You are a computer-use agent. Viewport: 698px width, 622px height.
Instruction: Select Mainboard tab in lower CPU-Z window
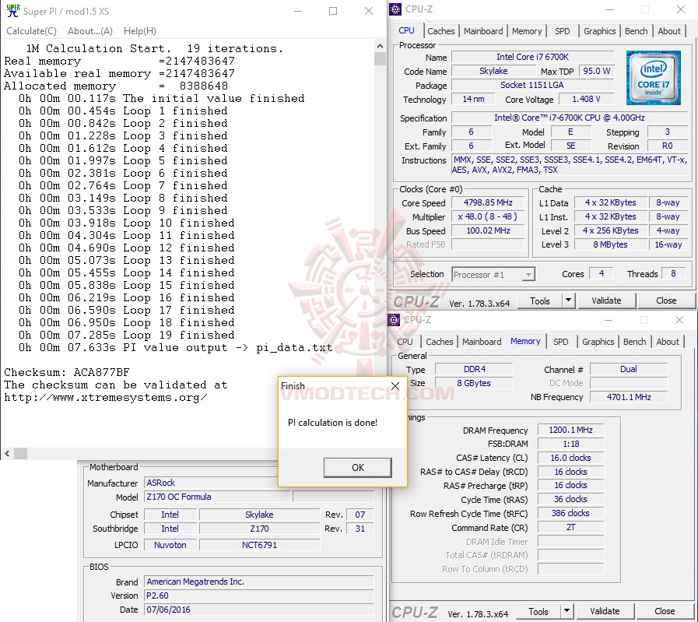[482, 342]
